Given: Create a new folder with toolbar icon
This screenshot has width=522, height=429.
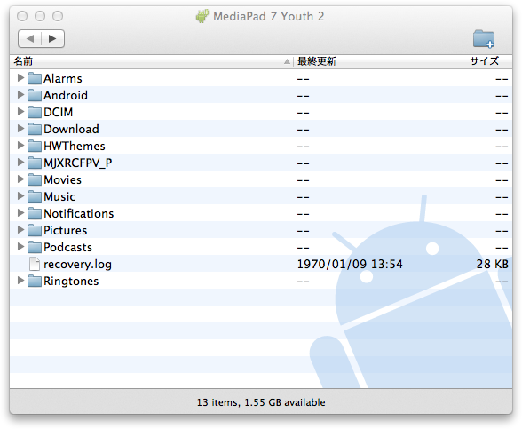Looking at the screenshot, I should (x=484, y=39).
